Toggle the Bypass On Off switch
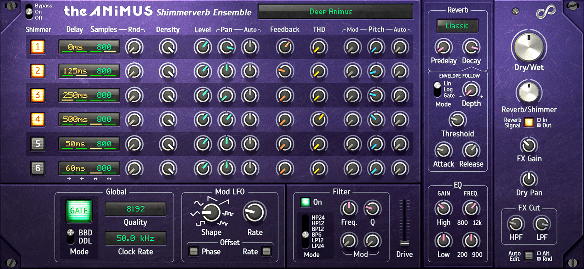 (x=29, y=12)
